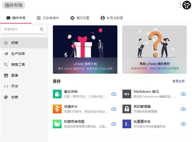Go to 帐号与数据 tab

click(112, 18)
